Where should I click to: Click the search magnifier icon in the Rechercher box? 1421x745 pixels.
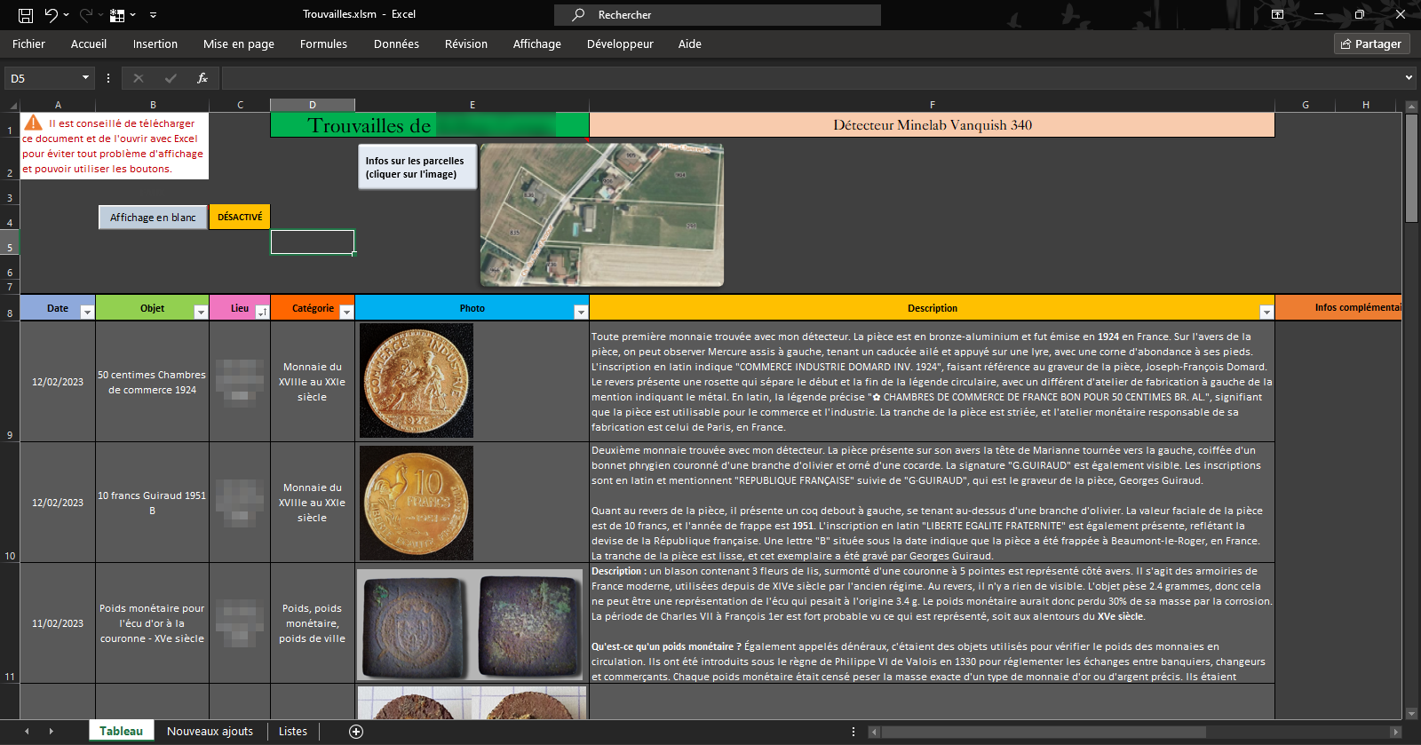click(579, 15)
